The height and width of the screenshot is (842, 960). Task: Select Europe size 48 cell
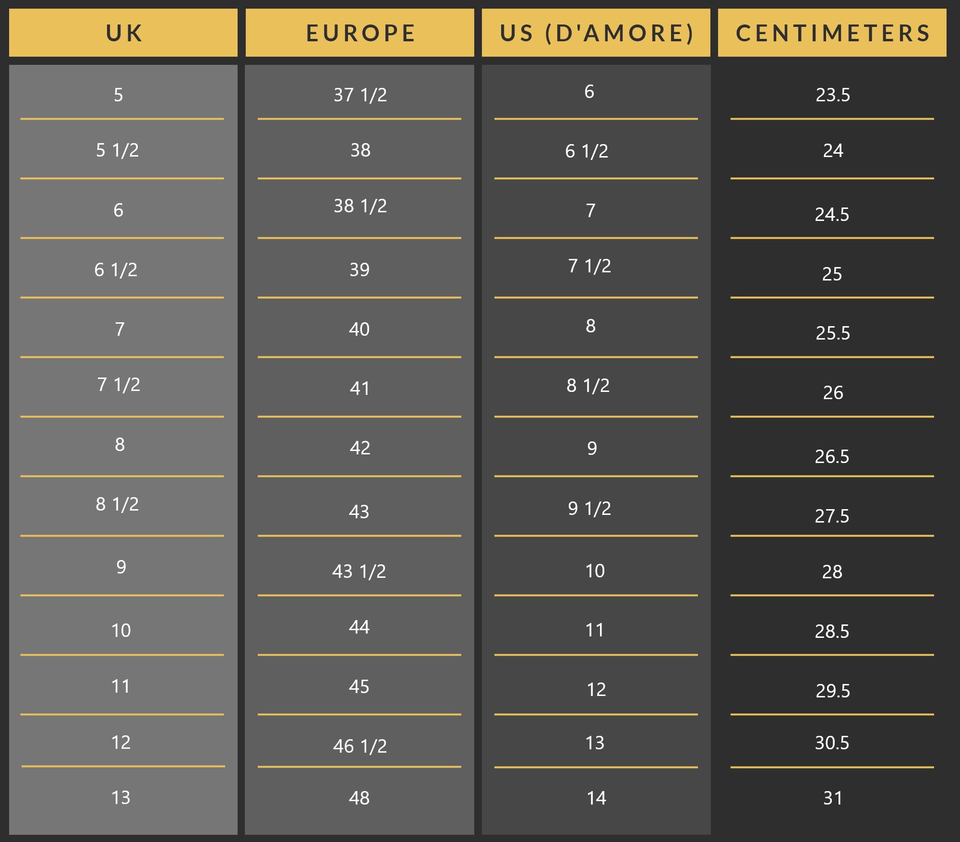pos(359,798)
